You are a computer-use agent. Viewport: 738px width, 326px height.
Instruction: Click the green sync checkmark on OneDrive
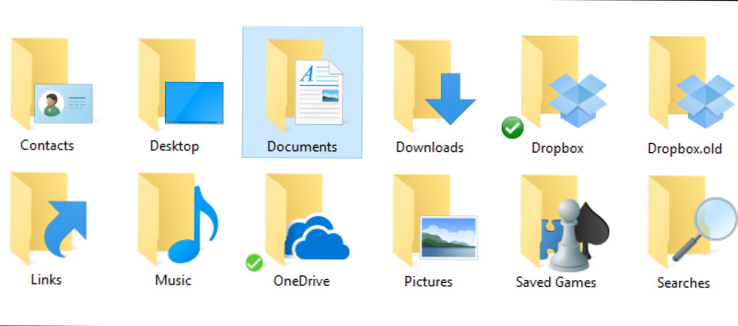coord(254,263)
